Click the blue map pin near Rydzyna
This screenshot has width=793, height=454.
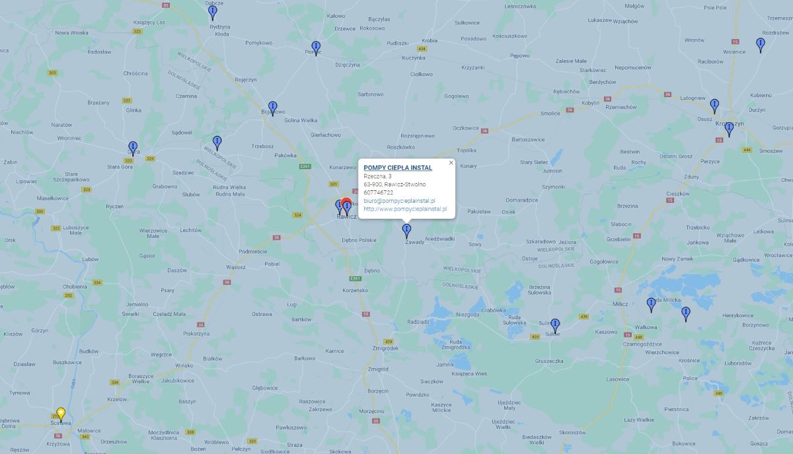[212, 12]
